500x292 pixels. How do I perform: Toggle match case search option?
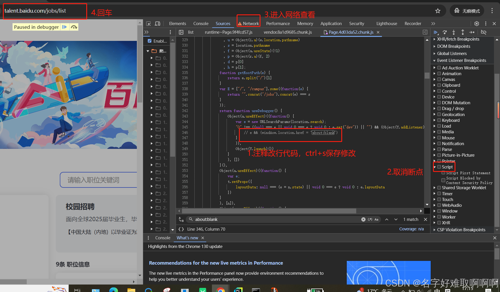pos(376,219)
